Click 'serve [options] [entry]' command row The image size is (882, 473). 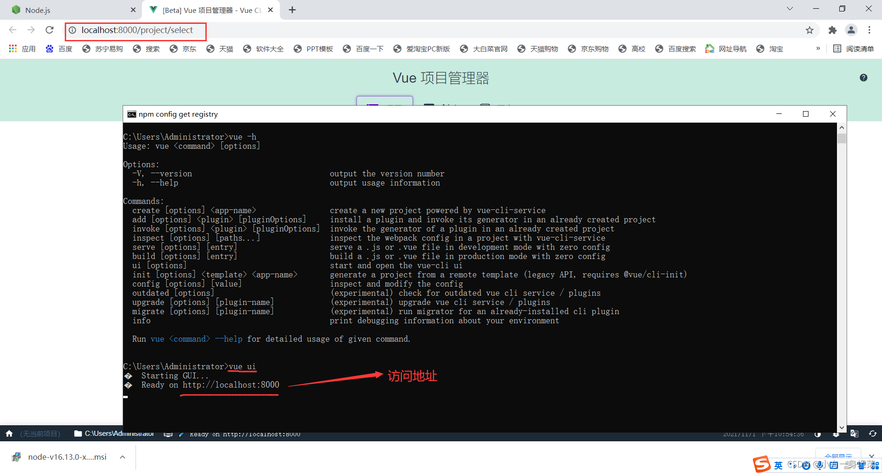[185, 247]
